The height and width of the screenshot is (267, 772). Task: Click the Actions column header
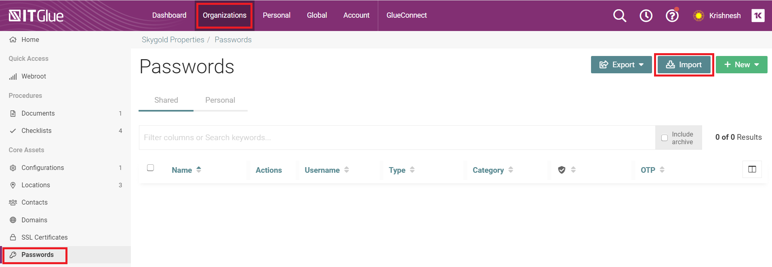coord(269,170)
